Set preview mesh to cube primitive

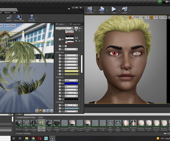[48, 111]
